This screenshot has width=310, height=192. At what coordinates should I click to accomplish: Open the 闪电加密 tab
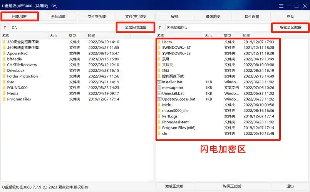(20, 17)
